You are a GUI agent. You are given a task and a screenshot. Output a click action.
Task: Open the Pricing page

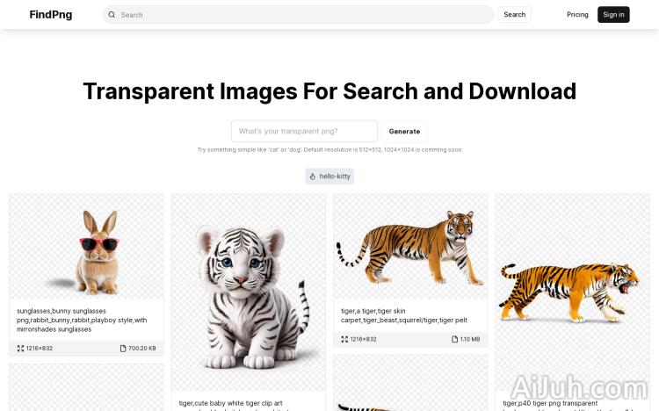tap(577, 15)
